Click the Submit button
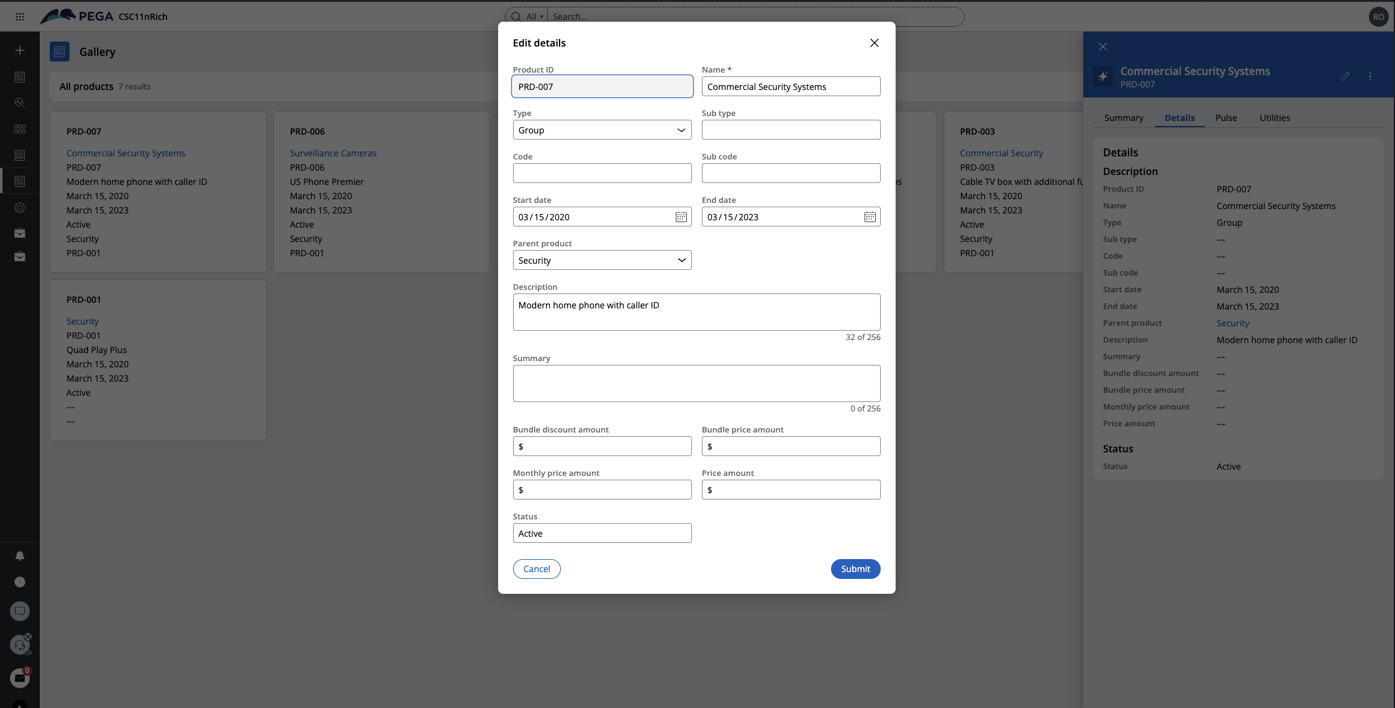This screenshot has width=1395, height=708. (x=855, y=569)
